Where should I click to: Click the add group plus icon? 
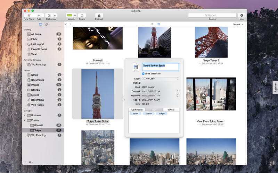point(25,162)
